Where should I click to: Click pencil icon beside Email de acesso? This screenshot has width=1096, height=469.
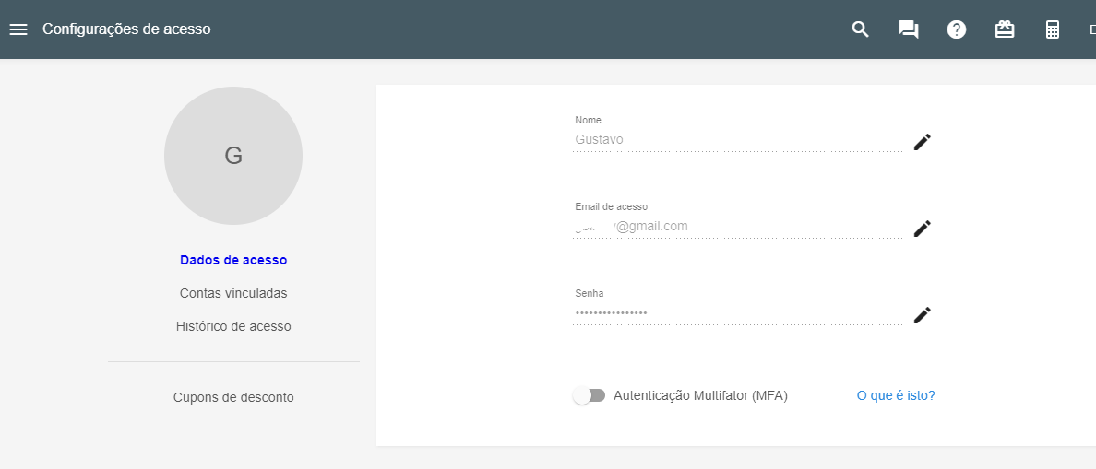click(923, 229)
